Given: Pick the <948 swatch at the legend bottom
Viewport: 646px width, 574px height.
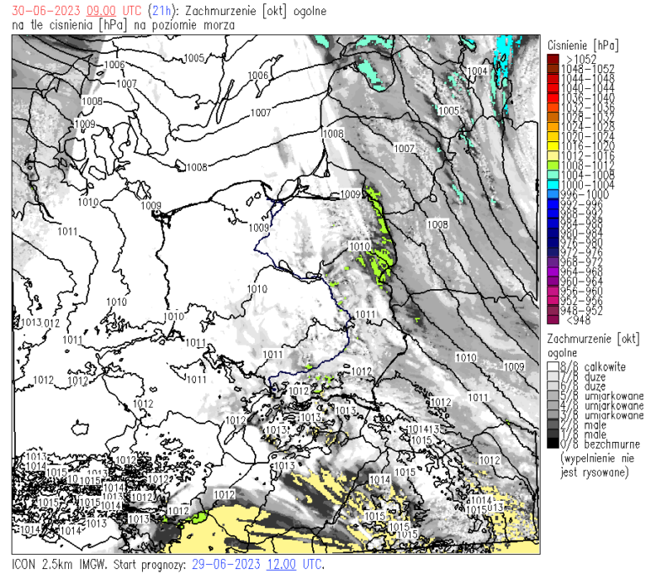Looking at the screenshot, I should click(x=552, y=319).
